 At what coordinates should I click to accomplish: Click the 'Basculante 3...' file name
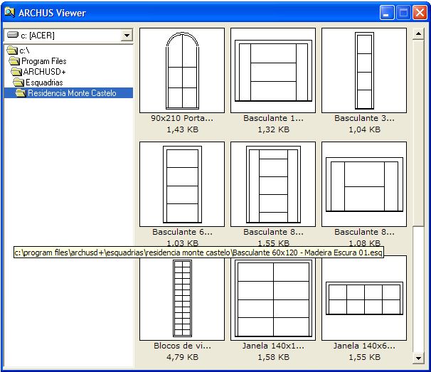[364, 118]
